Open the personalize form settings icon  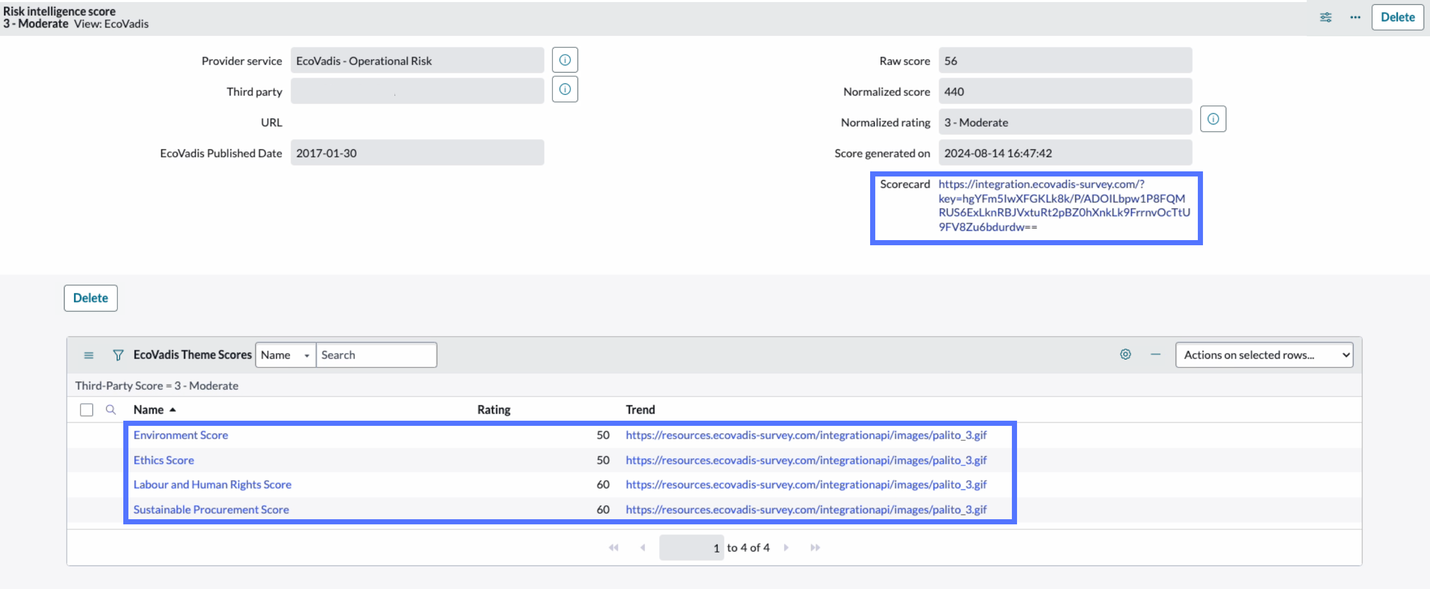(1325, 17)
